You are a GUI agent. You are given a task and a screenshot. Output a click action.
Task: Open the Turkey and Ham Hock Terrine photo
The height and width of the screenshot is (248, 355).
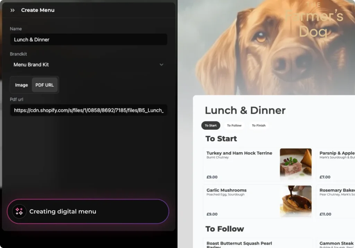pos(296,164)
